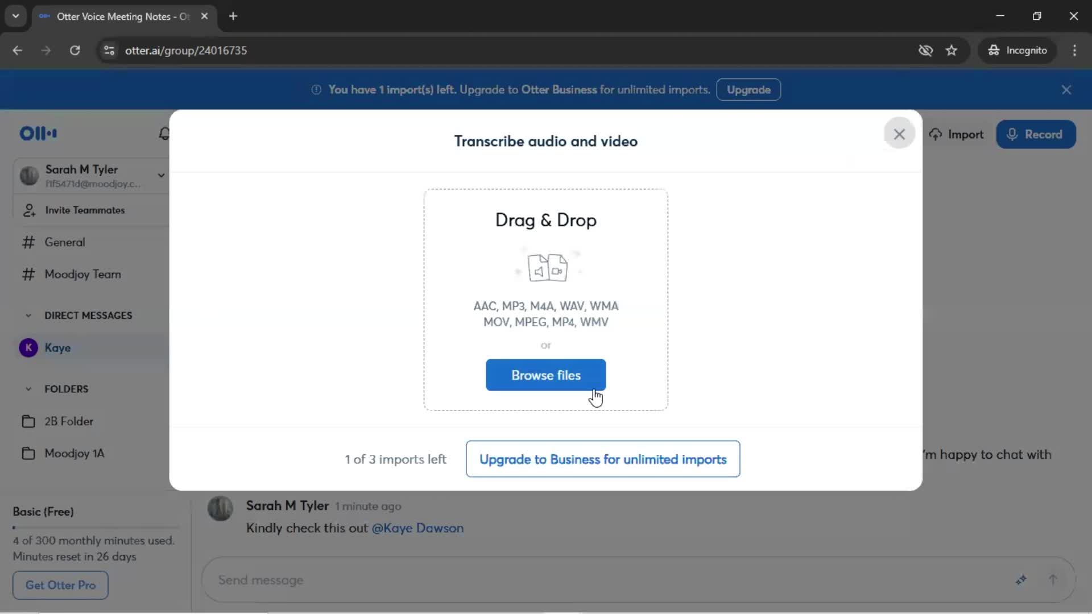
Task: Click the hash icon beside General
Action: coord(28,243)
